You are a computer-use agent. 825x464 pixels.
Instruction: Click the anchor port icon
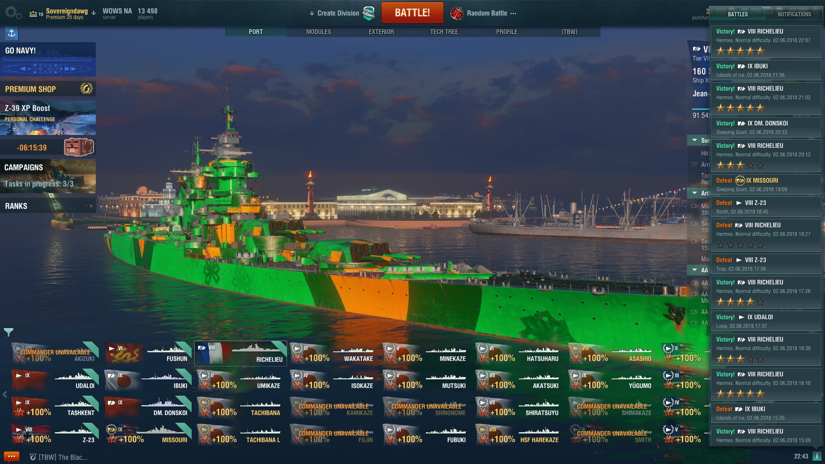12,33
